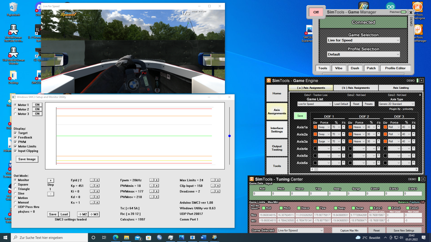Adjust the vertical slider beside SMC3 graph

(230, 136)
